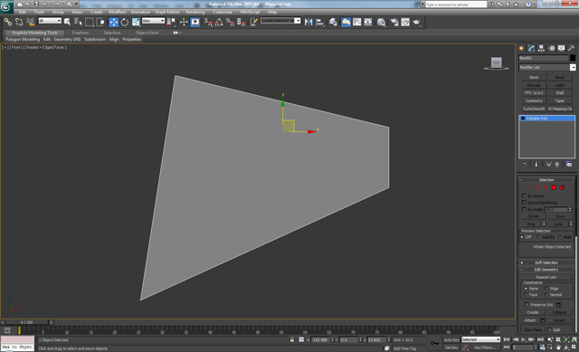Click the Repeat Last button
The height and width of the screenshot is (352, 579).
(546, 277)
